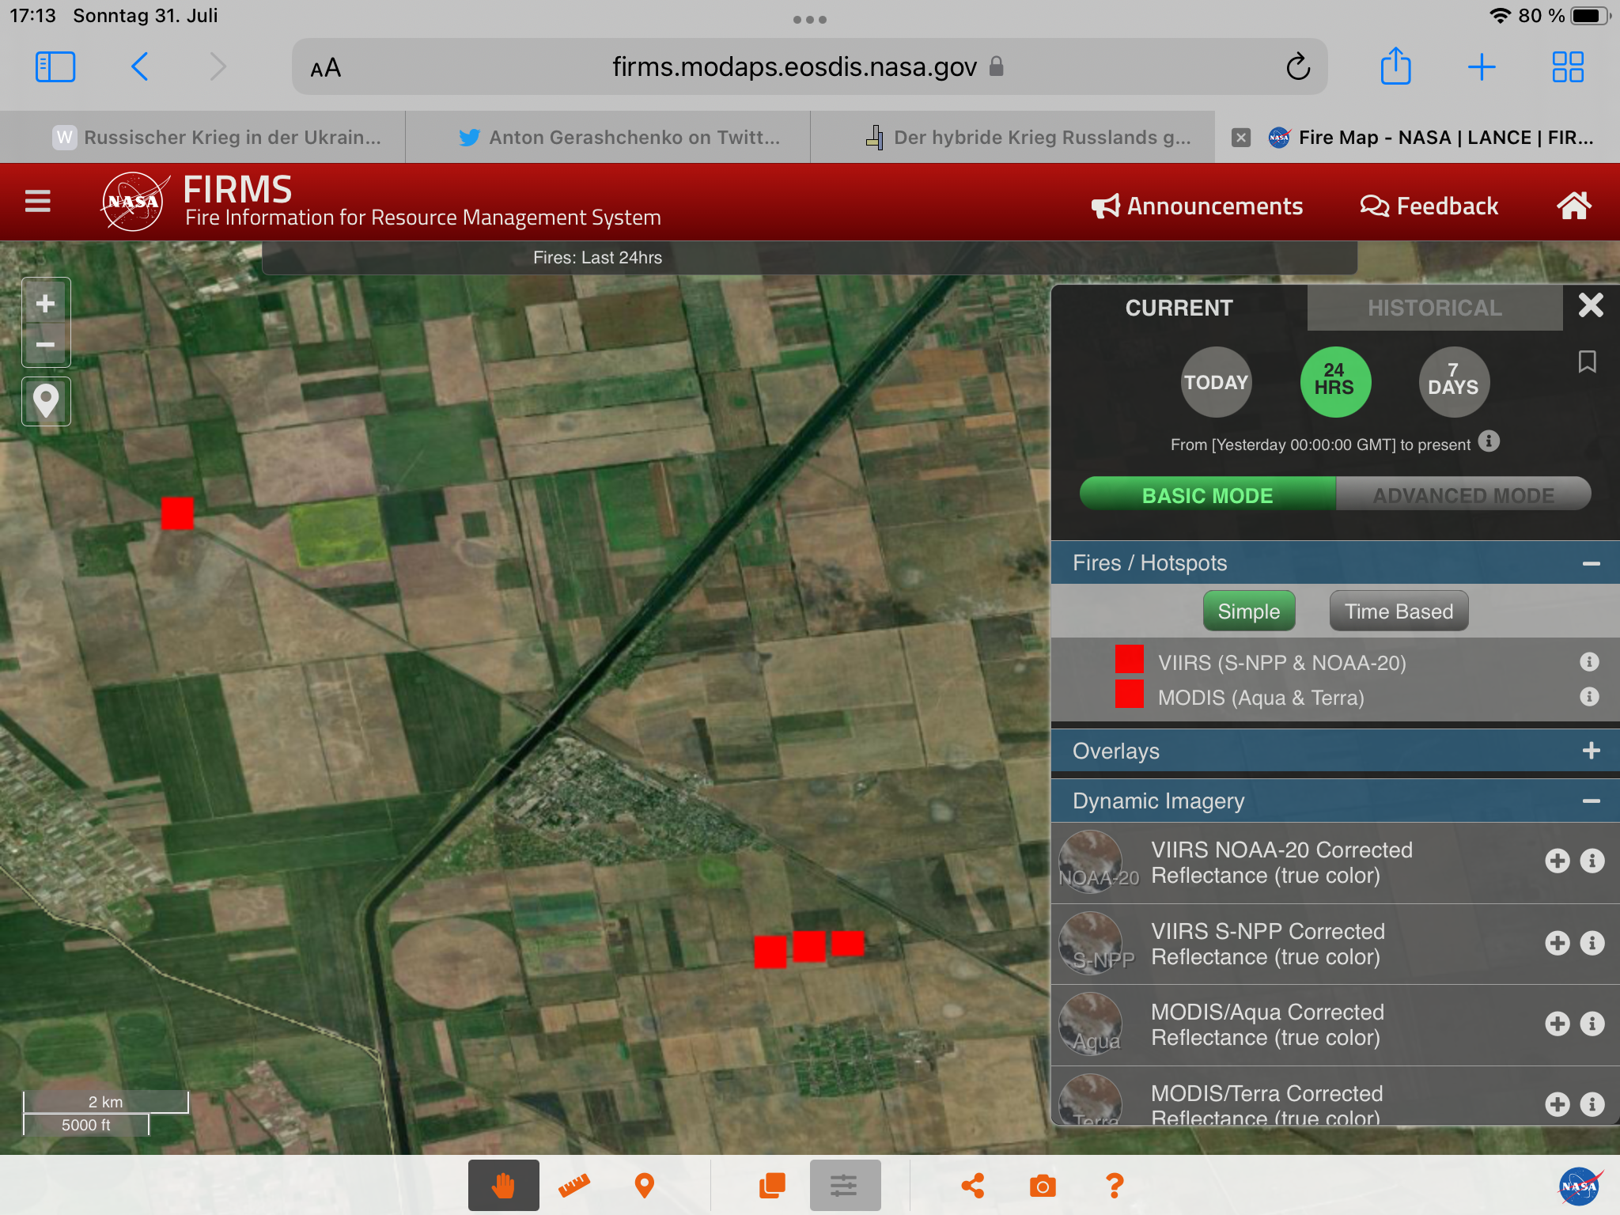Zoom out on the map
This screenshot has width=1620, height=1215.
[46, 344]
